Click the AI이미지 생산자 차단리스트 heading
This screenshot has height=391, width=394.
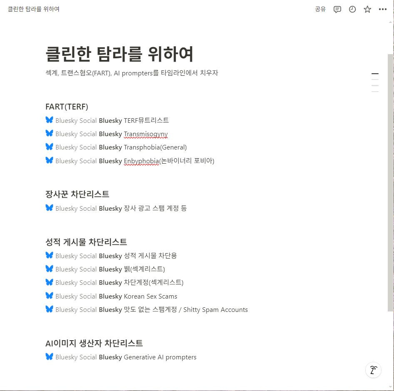94,343
